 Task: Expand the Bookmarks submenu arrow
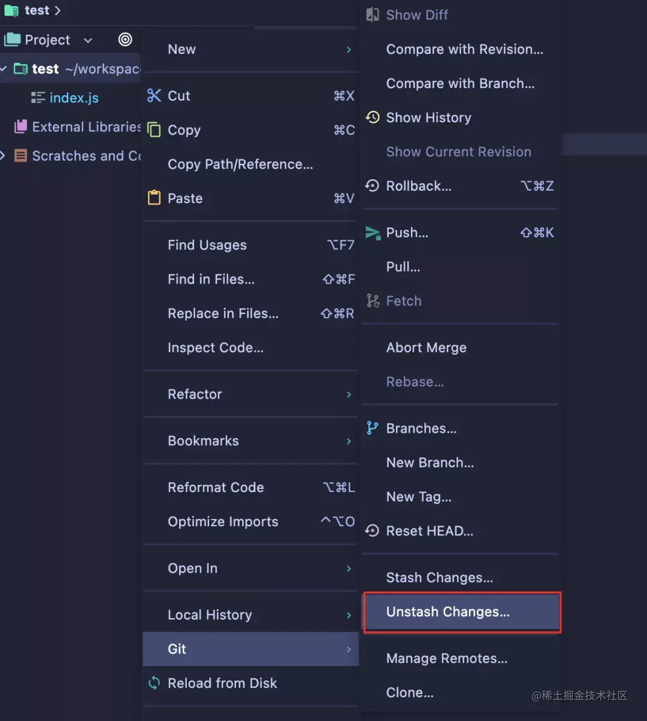pos(349,441)
